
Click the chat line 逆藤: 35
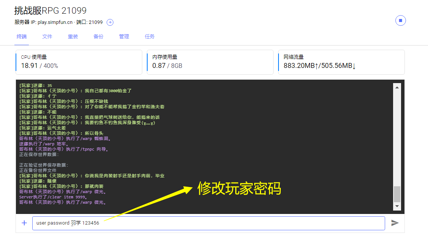point(36,85)
